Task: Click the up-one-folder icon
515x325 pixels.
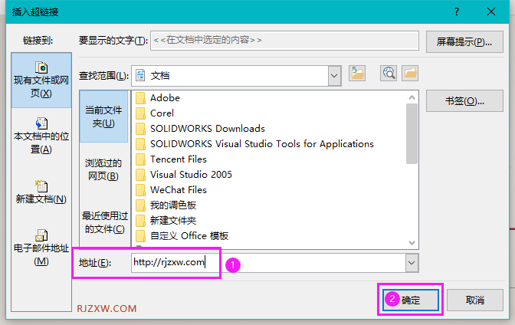Action: (x=357, y=73)
